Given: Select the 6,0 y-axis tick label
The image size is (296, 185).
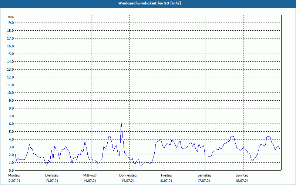Looking at the screenshot, I should [x=11, y=124].
